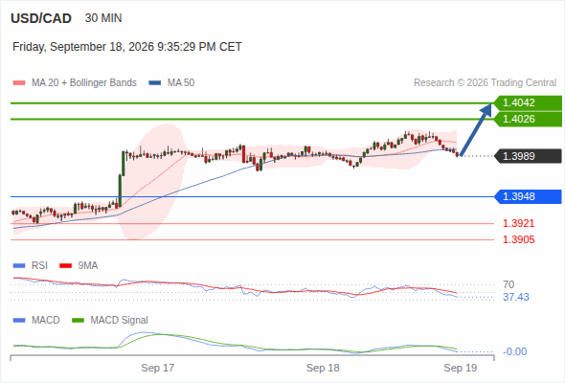The image size is (565, 383).
Task: Click the current price 1.3989 label
Action: click(528, 156)
